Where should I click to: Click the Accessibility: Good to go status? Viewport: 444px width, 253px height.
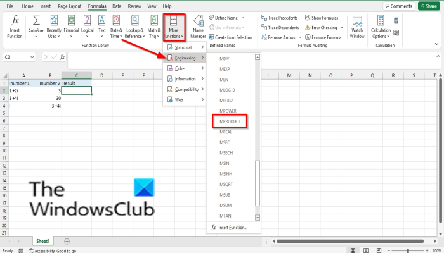pos(53,250)
